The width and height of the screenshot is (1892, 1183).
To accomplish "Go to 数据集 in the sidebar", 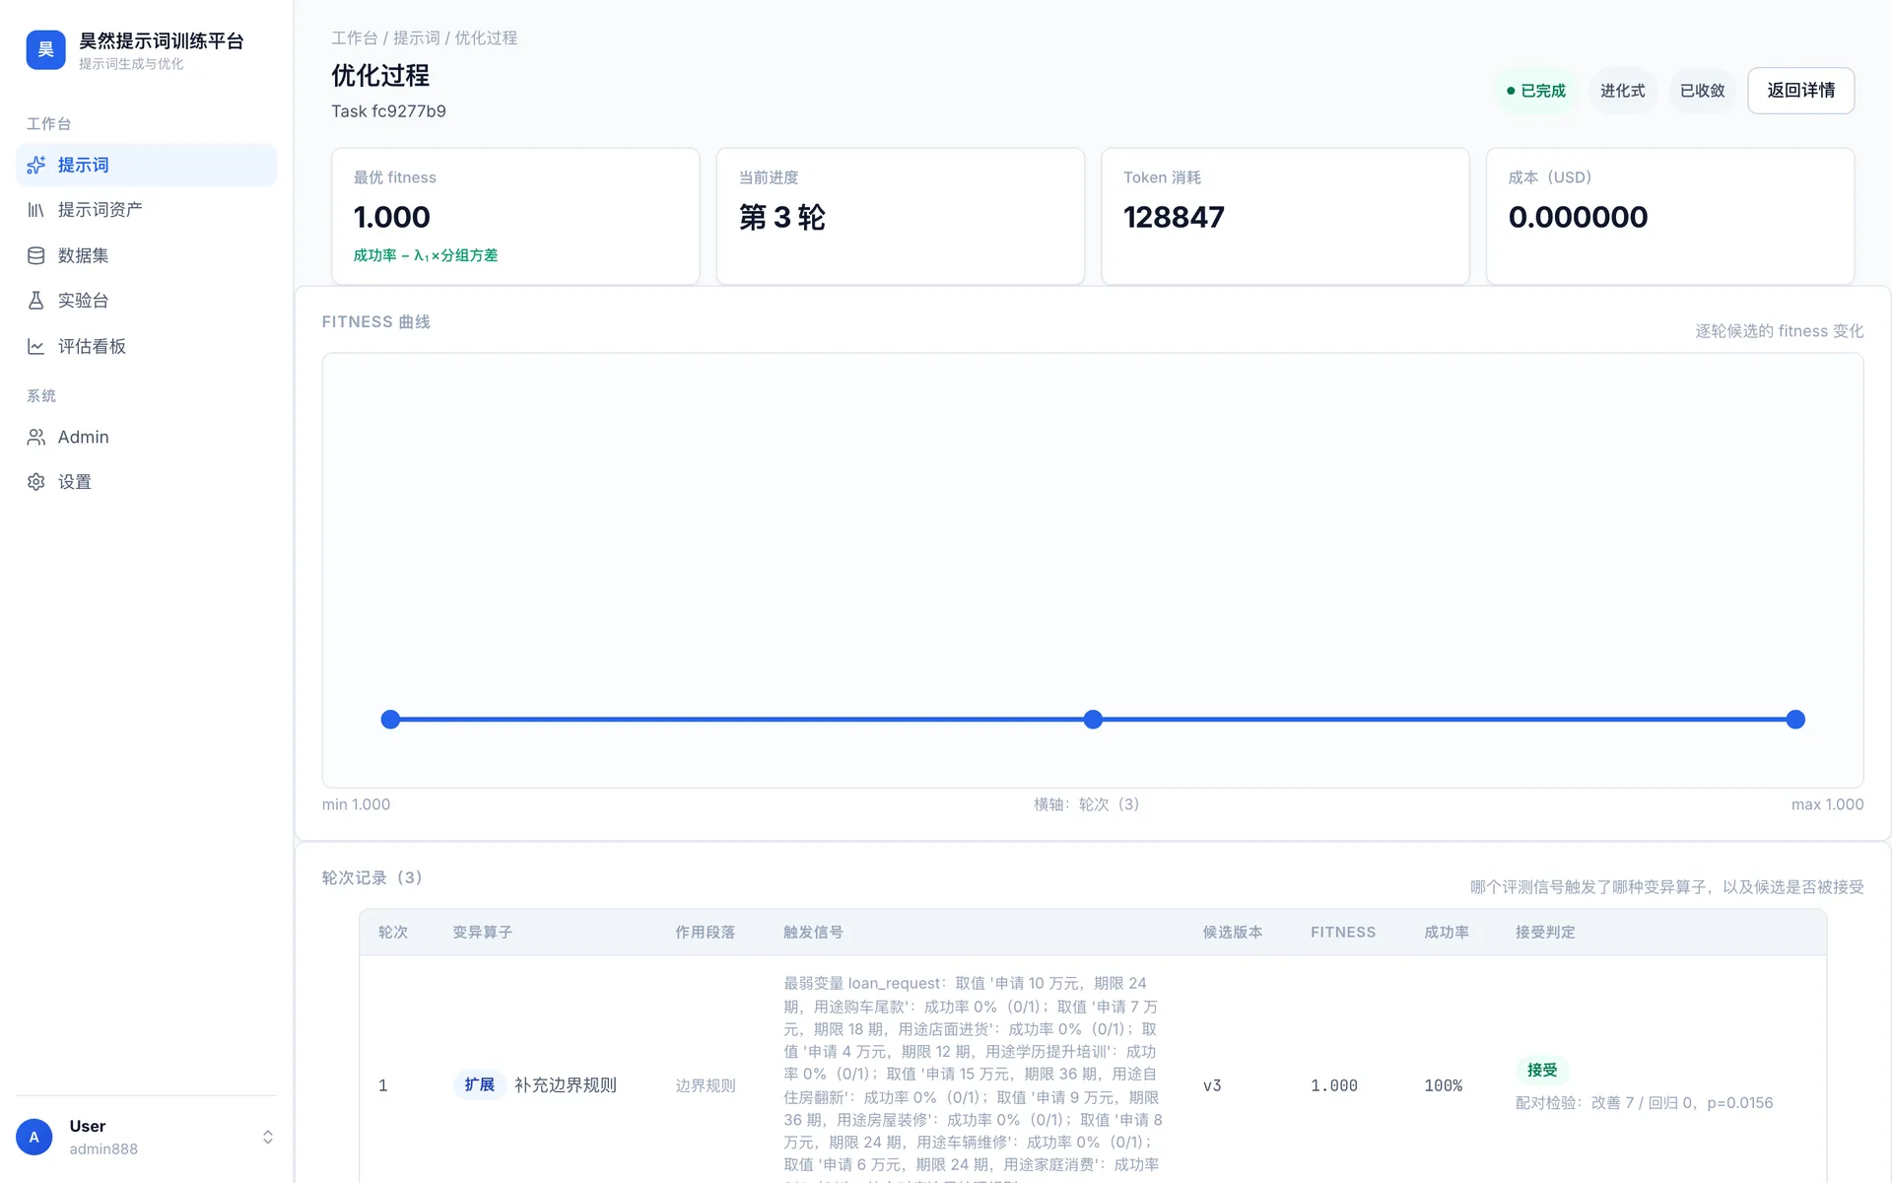I will [x=147, y=255].
